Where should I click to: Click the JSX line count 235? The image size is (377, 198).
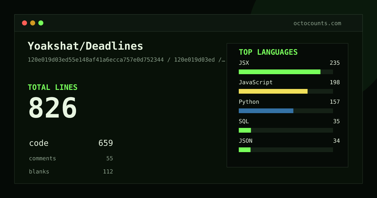(x=335, y=63)
